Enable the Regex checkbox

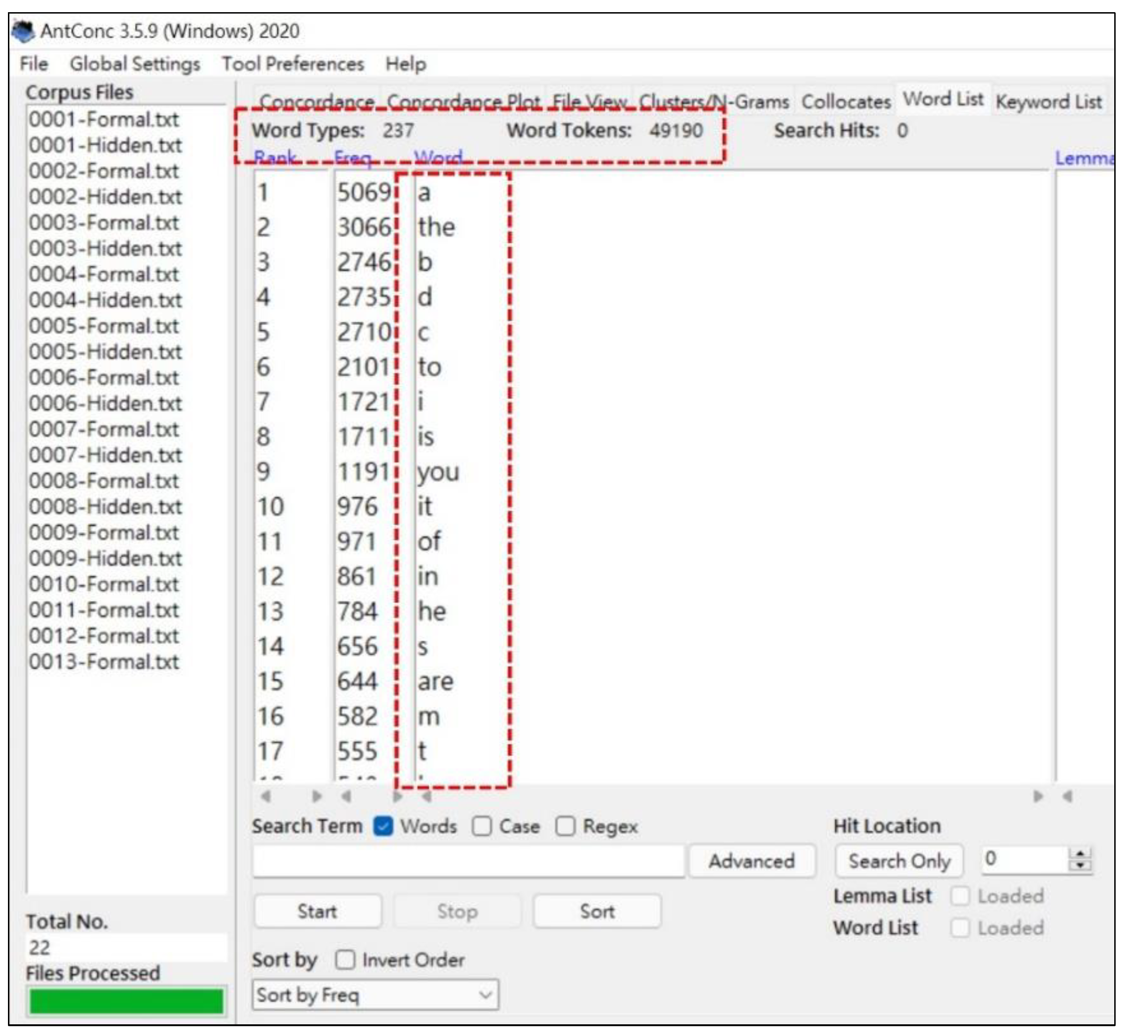pyautogui.click(x=565, y=826)
